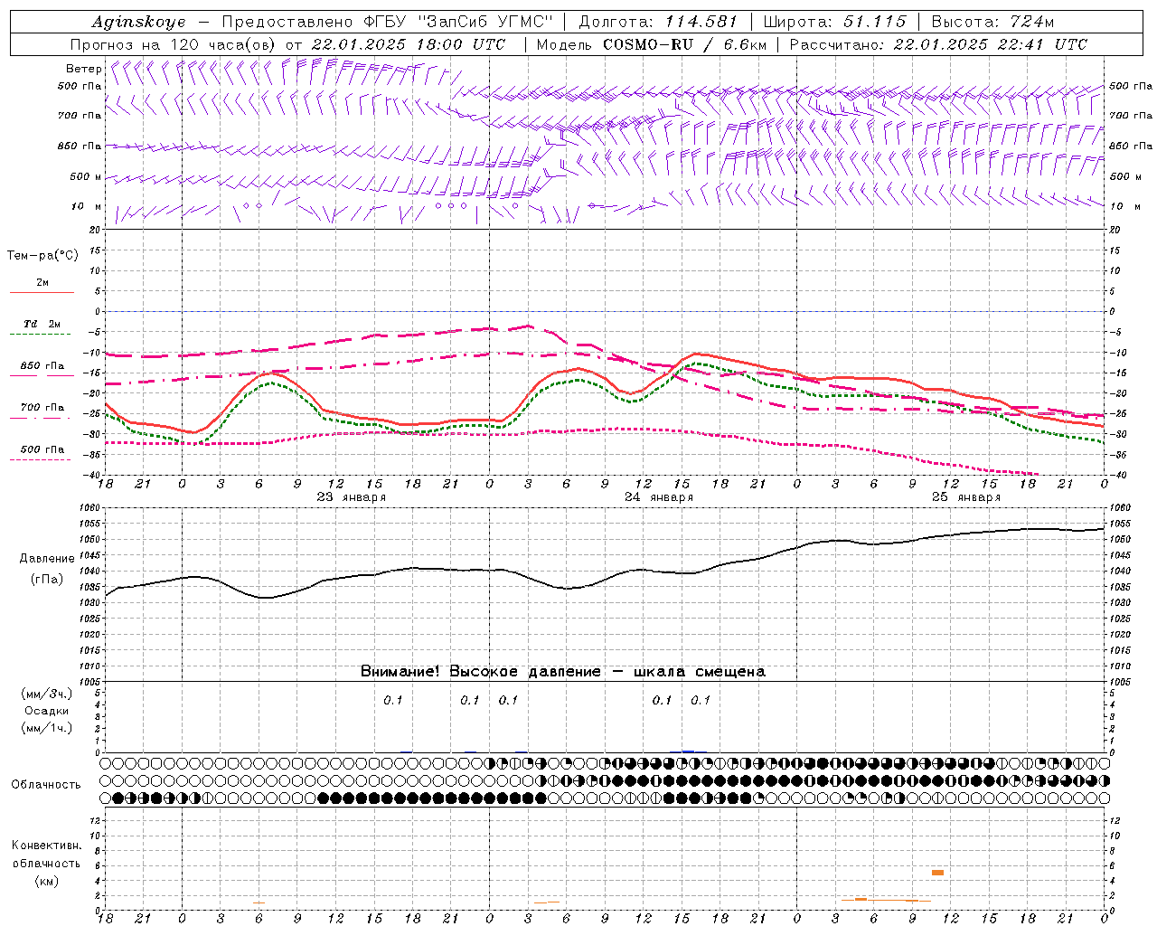Click the tallest orange convective cloud bar
This screenshot has height=926, width=1157.
[937, 873]
